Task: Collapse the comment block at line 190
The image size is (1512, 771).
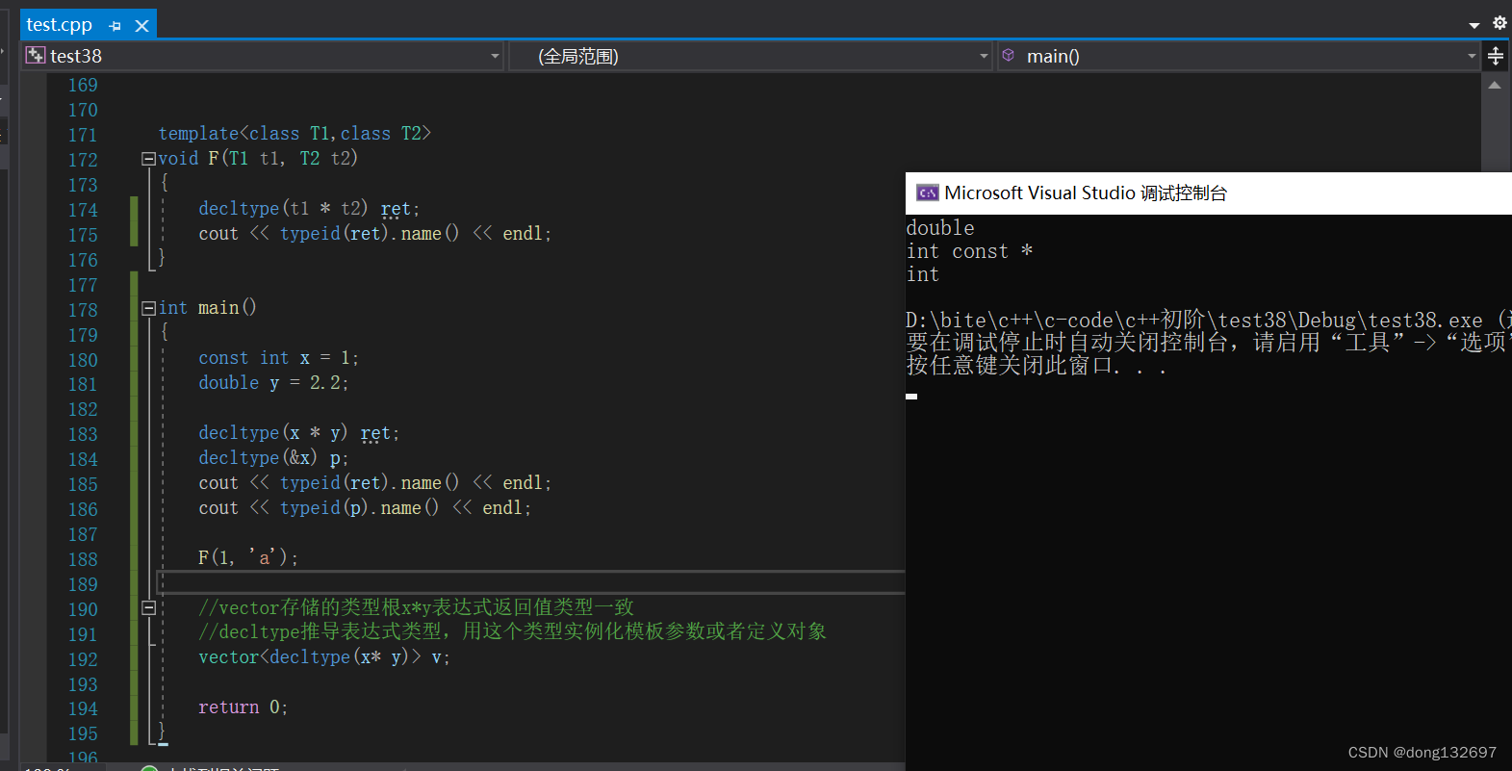Action: pos(148,607)
